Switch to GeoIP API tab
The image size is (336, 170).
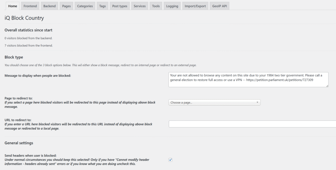click(x=220, y=6)
